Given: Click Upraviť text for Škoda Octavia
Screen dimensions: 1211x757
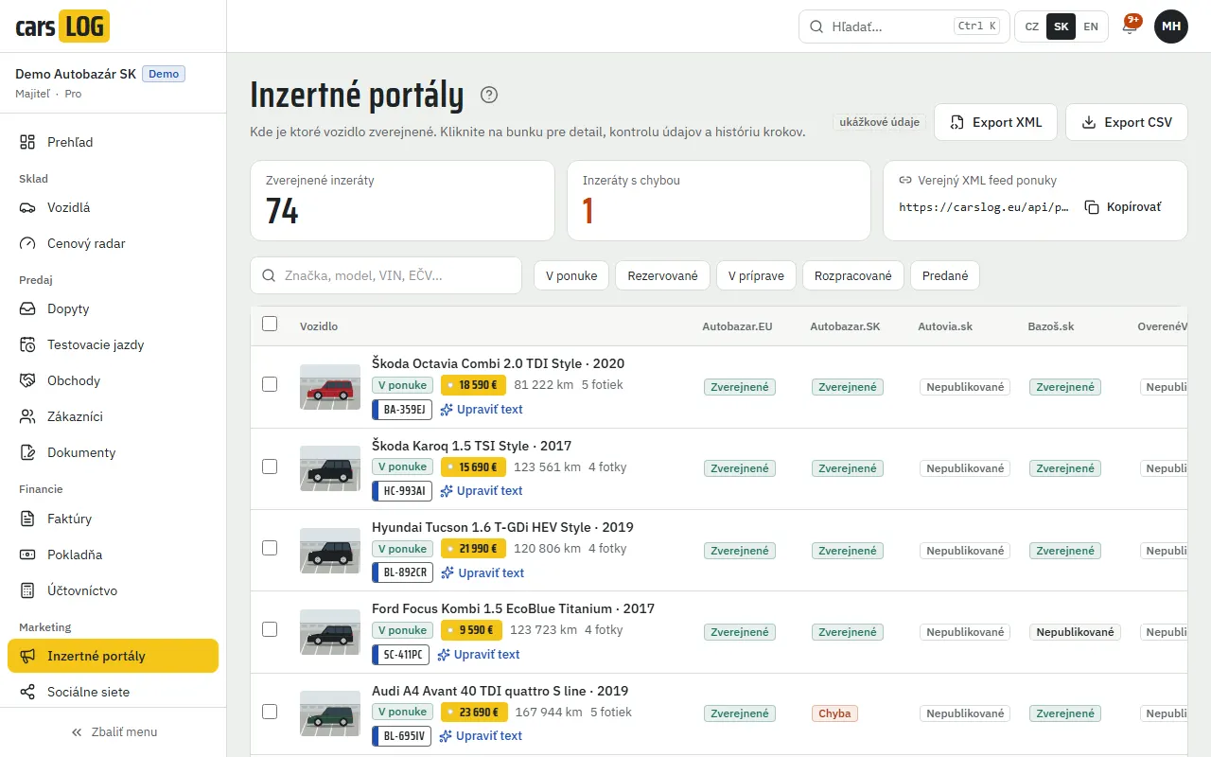Looking at the screenshot, I should pyautogui.click(x=481, y=410).
